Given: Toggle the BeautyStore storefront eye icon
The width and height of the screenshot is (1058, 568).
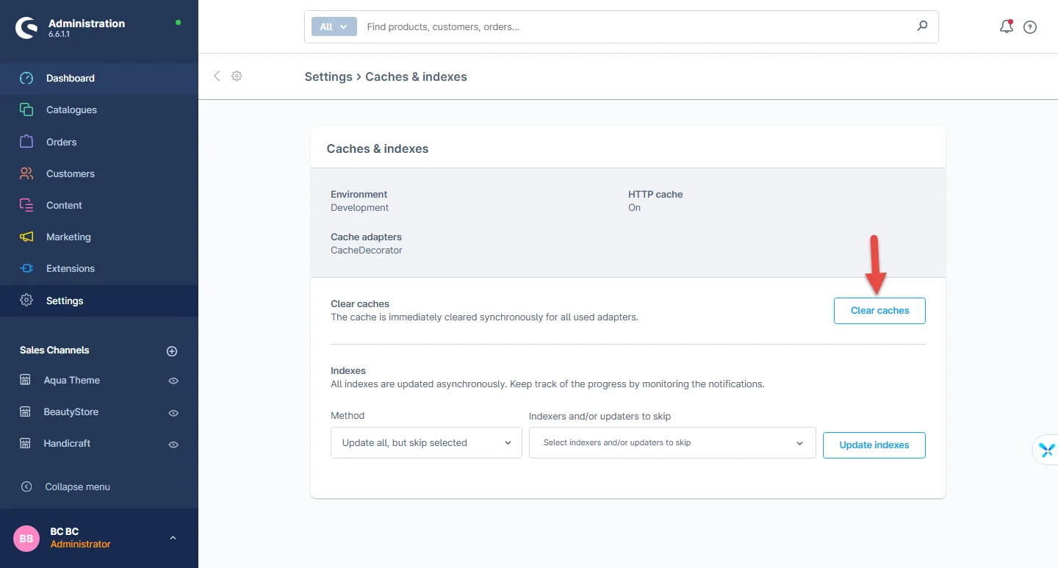Looking at the screenshot, I should click(173, 413).
